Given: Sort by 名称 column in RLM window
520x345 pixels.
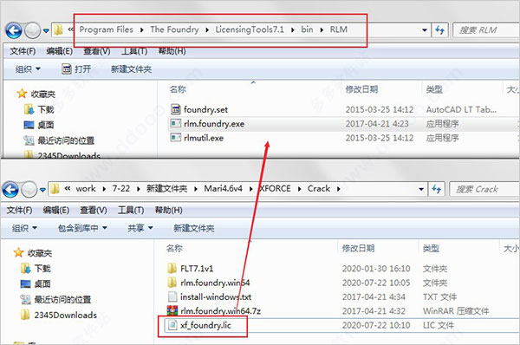Looking at the screenshot, I should coord(178,89).
